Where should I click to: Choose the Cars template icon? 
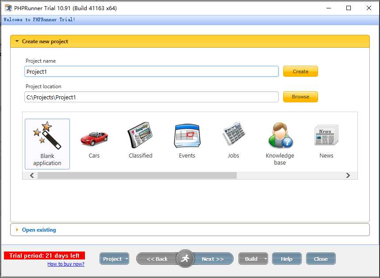tap(94, 139)
